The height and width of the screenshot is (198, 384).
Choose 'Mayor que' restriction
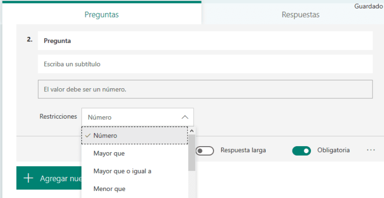pos(134,153)
